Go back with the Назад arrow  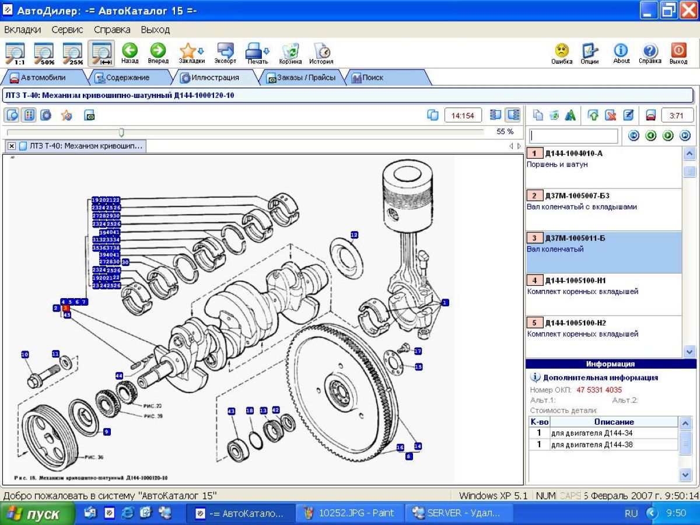pyautogui.click(x=129, y=52)
